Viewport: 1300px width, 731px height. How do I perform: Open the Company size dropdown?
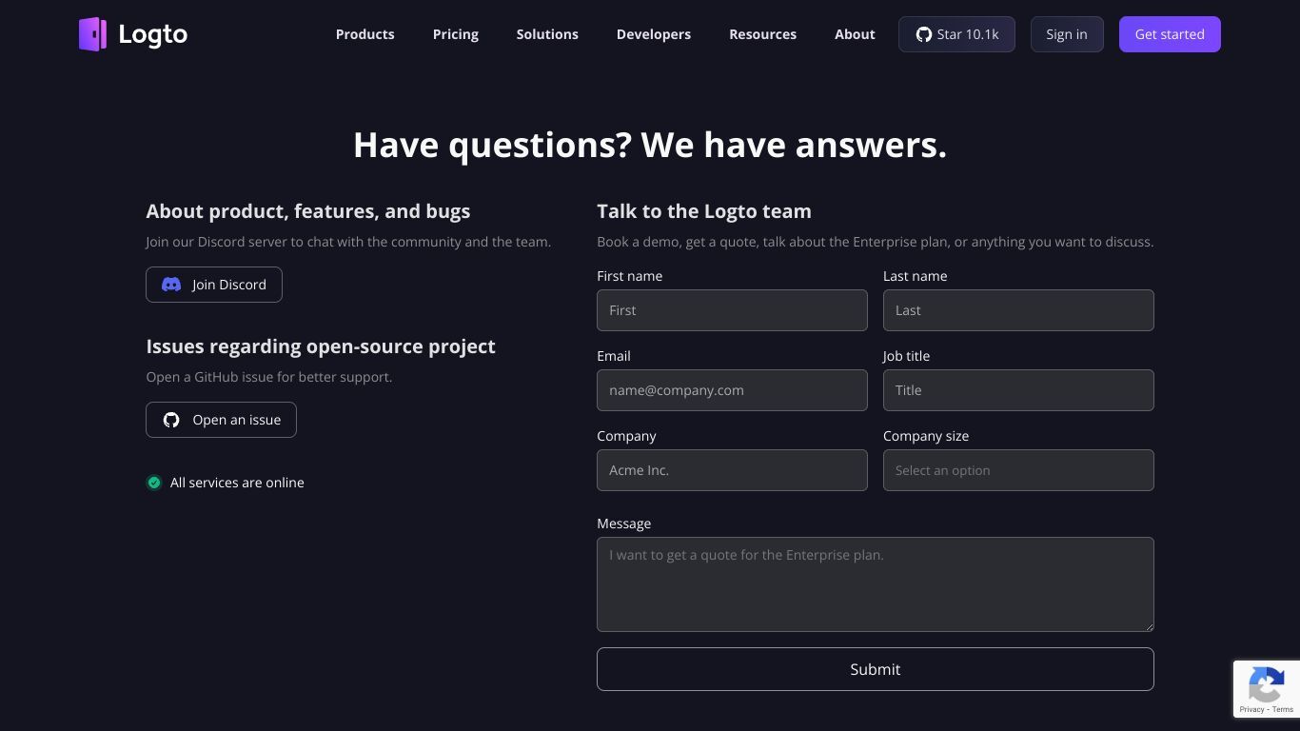[1018, 470]
